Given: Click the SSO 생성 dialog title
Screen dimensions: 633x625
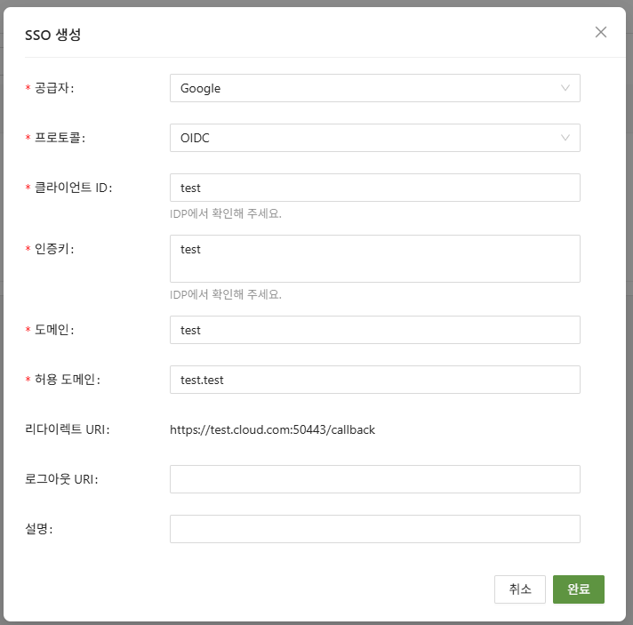Looking at the screenshot, I should [x=53, y=35].
